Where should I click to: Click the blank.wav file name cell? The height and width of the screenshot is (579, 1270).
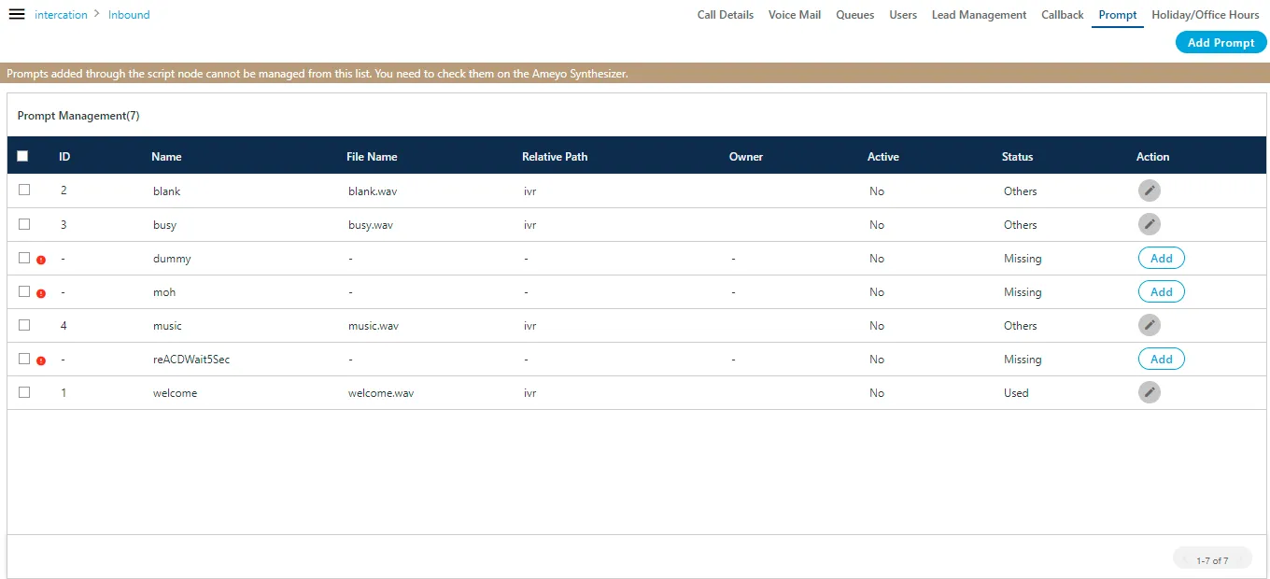click(x=373, y=191)
